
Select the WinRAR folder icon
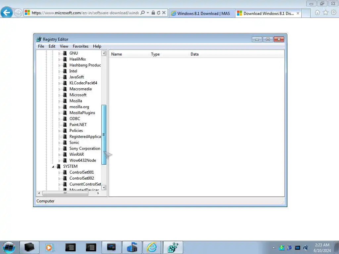point(65,154)
